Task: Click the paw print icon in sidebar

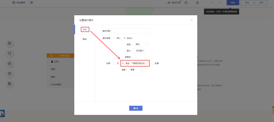Action: (10, 74)
